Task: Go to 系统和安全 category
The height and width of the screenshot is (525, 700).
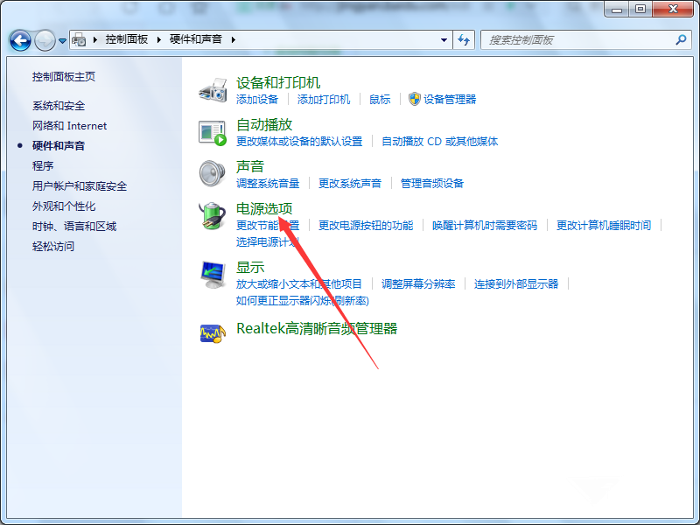Action: pyautogui.click(x=59, y=106)
